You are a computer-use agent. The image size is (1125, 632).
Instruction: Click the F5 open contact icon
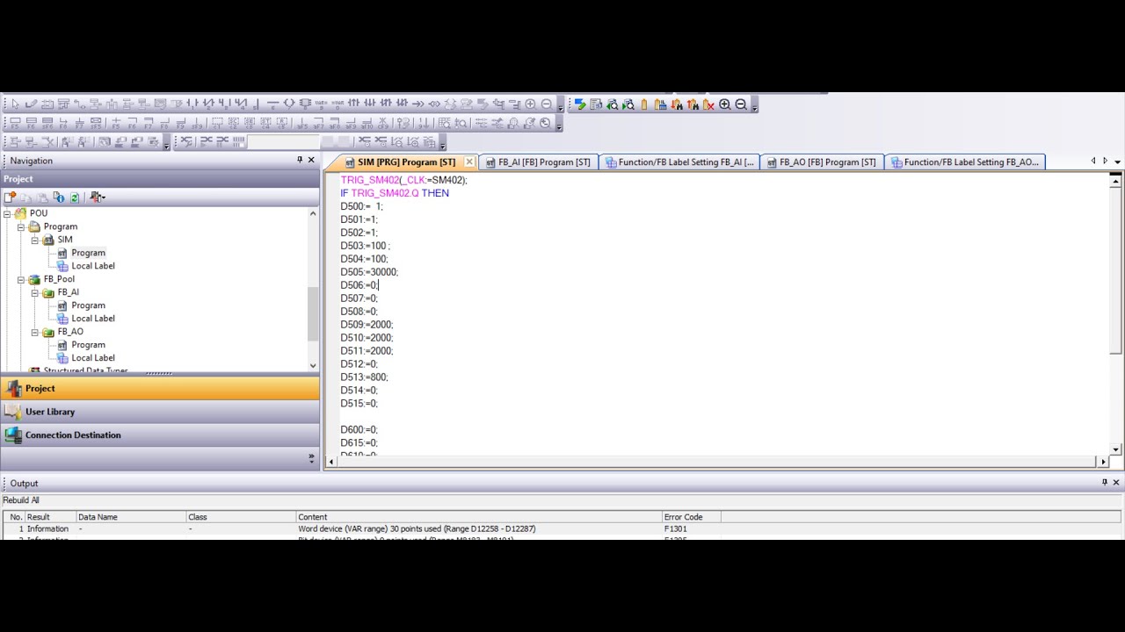[x=16, y=124]
